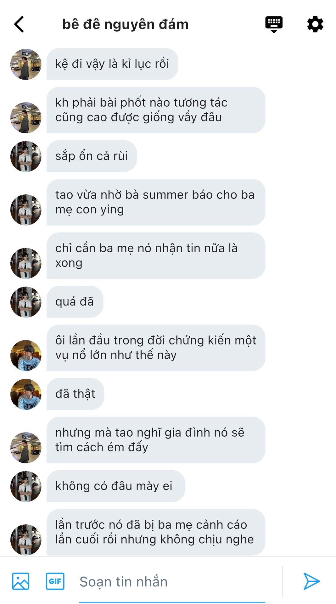Tap the bubble 'tao vừa nhờ bà summer báo'

(156, 202)
